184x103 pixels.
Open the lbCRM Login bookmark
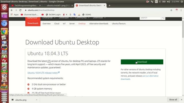tap(53, 15)
